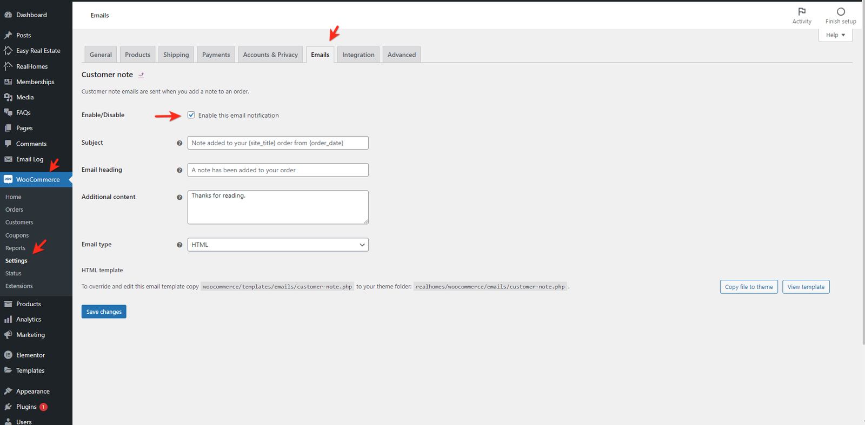The height and width of the screenshot is (425, 865).
Task: Open the Customers submenu link
Action: pos(19,222)
